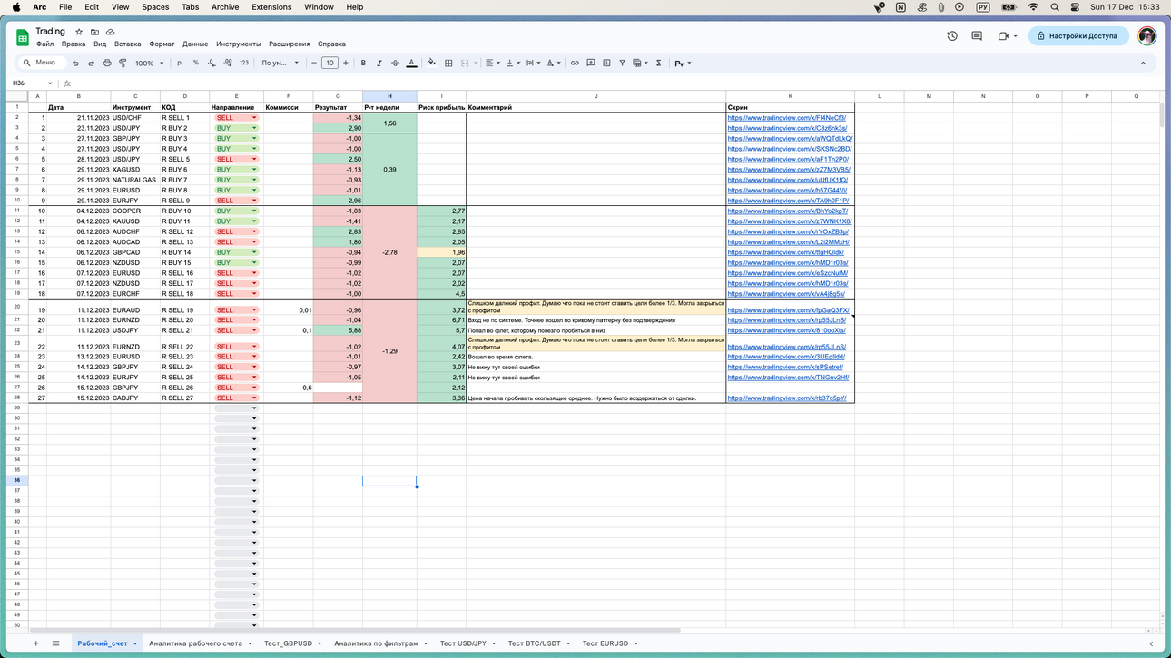1171x658 pixels.
Task: Insert a chart via toolbar
Action: point(606,64)
